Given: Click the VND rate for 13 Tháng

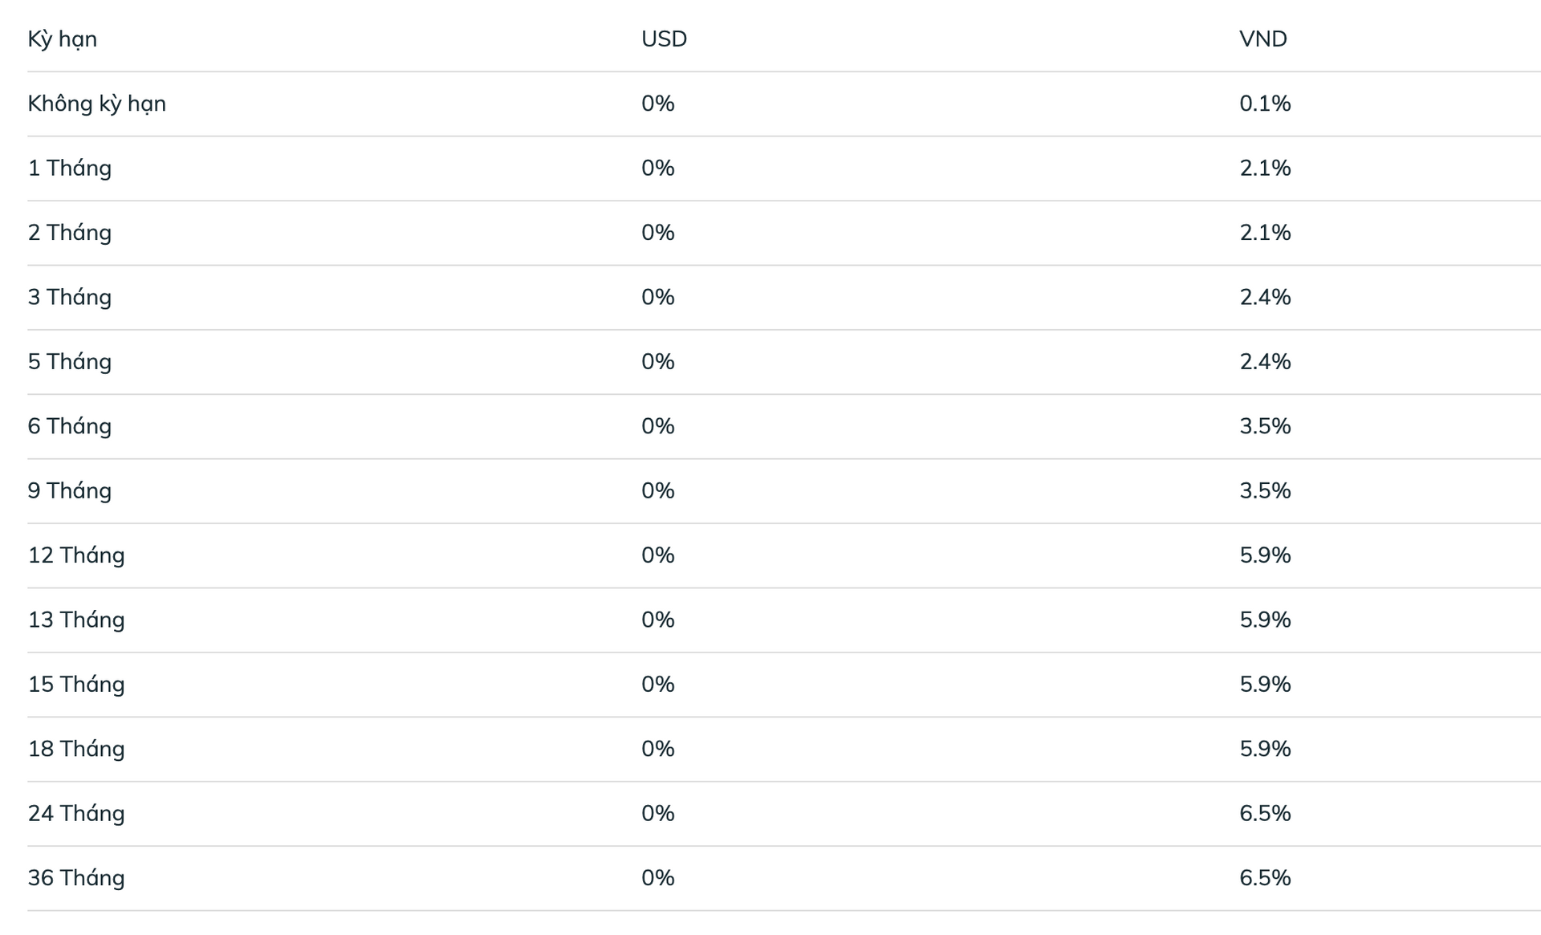Looking at the screenshot, I should point(1265,620).
